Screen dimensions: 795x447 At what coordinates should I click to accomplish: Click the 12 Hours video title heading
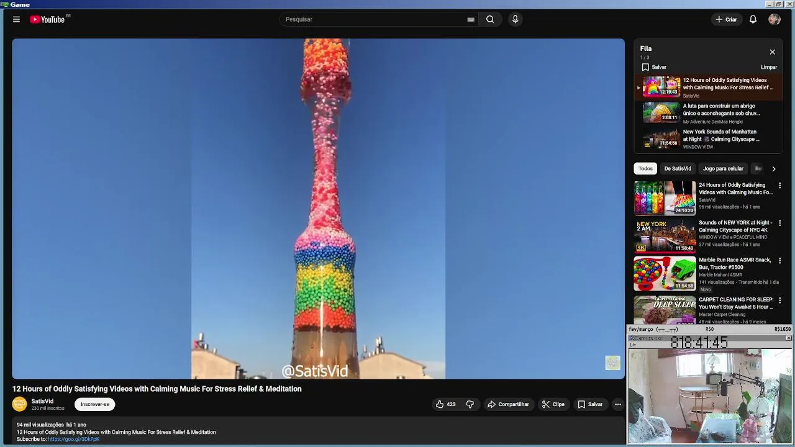tap(157, 389)
